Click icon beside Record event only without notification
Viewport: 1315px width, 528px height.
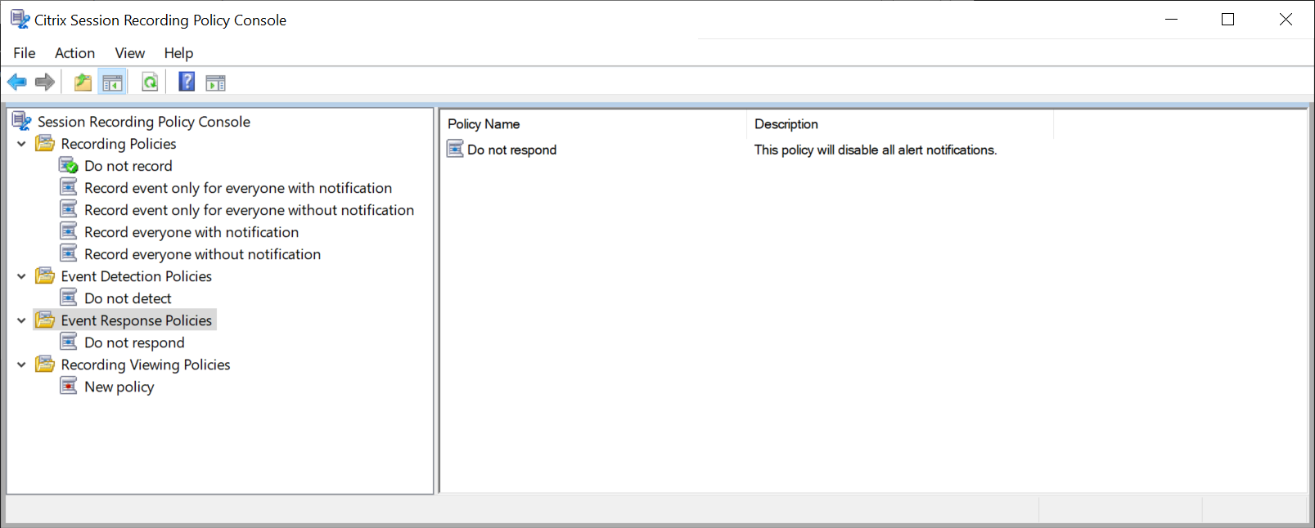click(69, 209)
